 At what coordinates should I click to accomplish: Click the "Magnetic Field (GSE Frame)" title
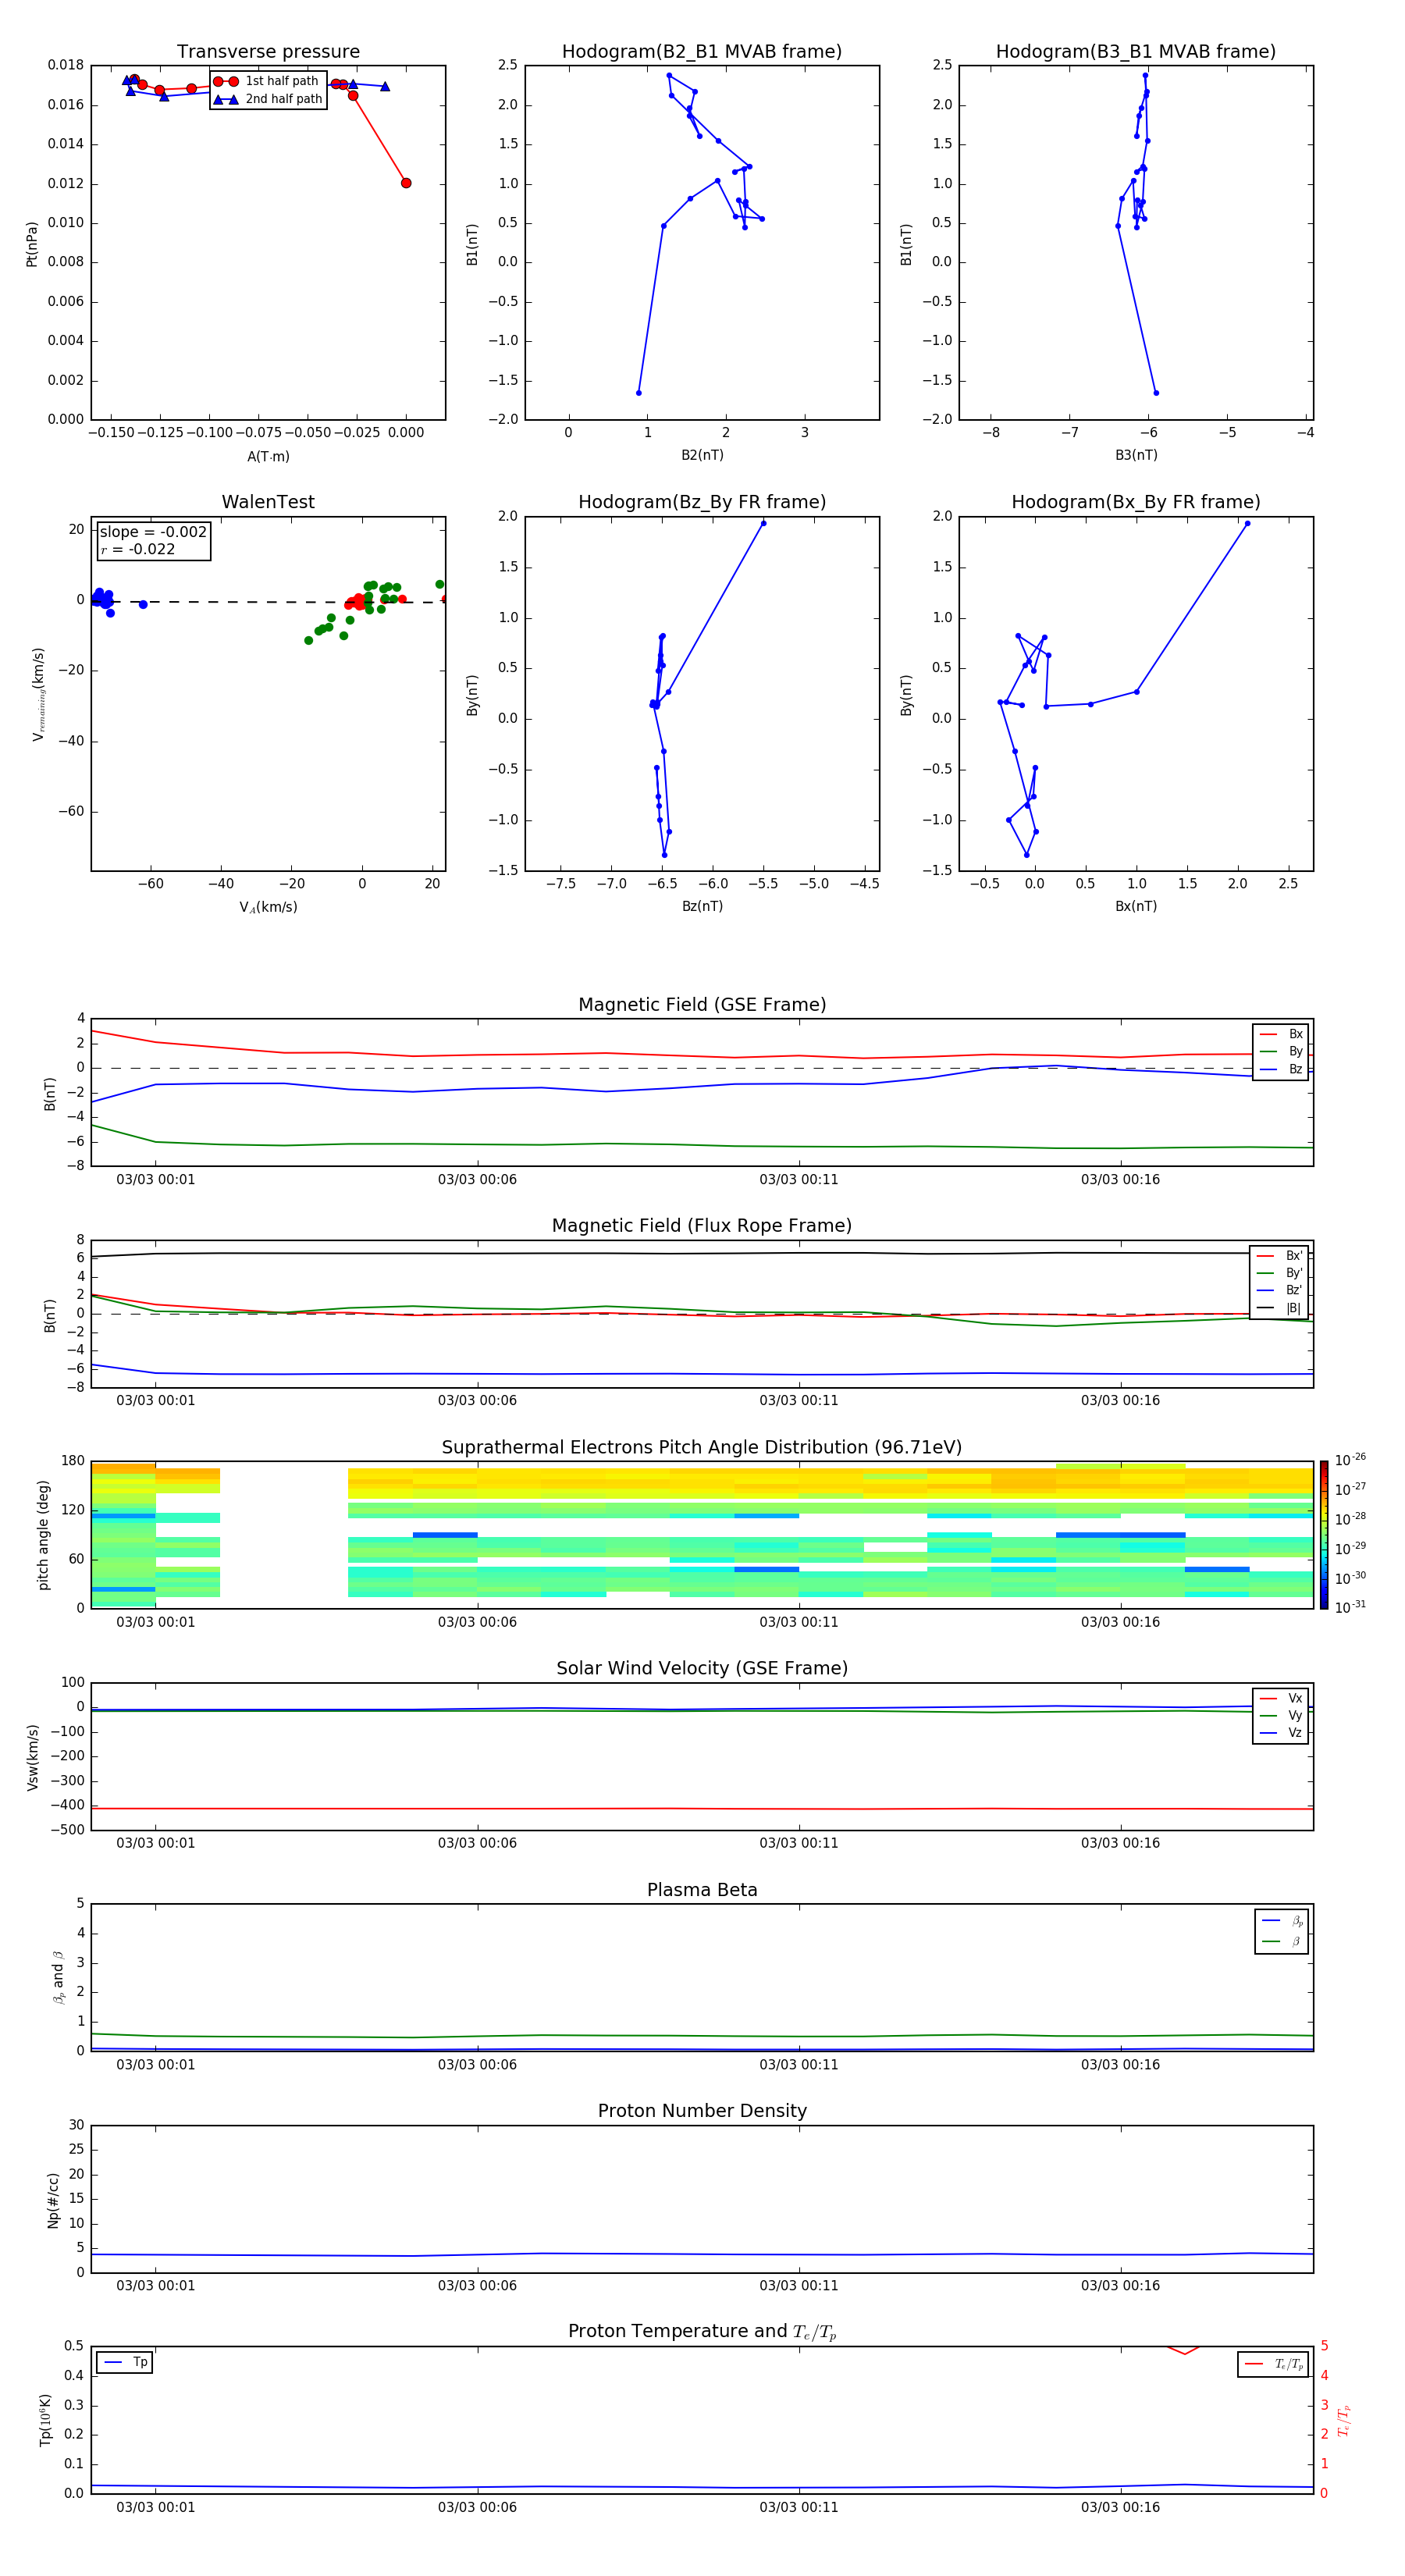tap(702, 1005)
